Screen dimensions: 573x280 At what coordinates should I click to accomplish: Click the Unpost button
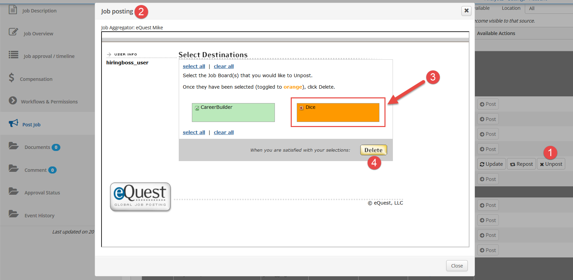pos(551,164)
